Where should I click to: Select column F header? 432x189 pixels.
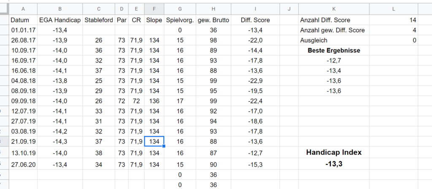coord(154,9)
